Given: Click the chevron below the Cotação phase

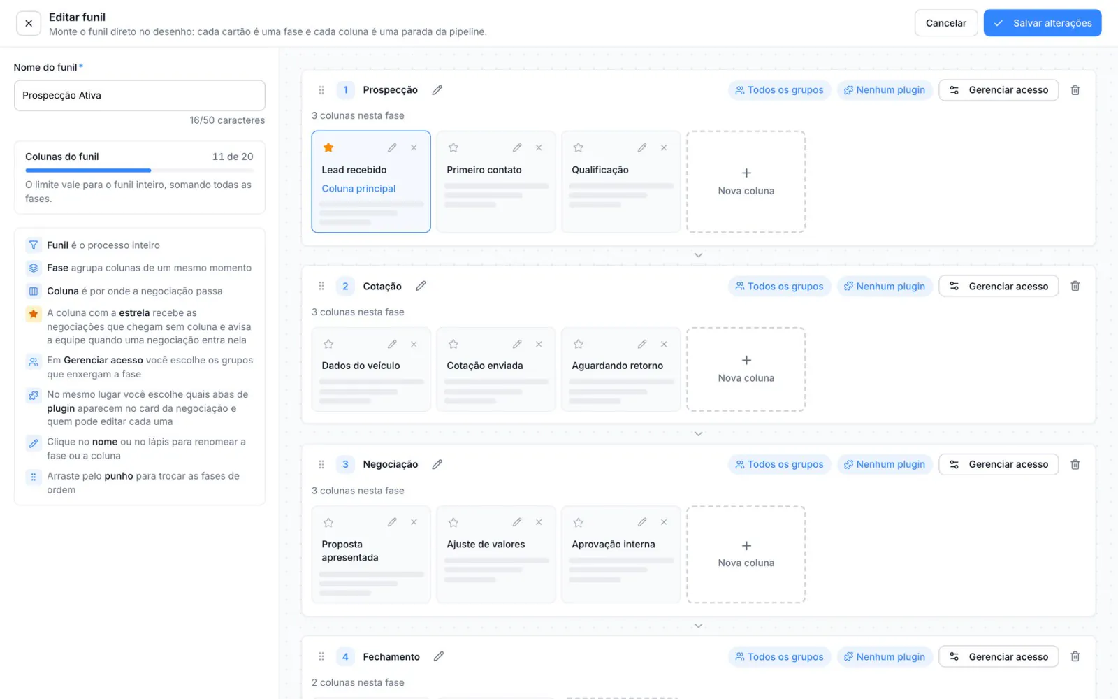Looking at the screenshot, I should pyautogui.click(x=698, y=433).
